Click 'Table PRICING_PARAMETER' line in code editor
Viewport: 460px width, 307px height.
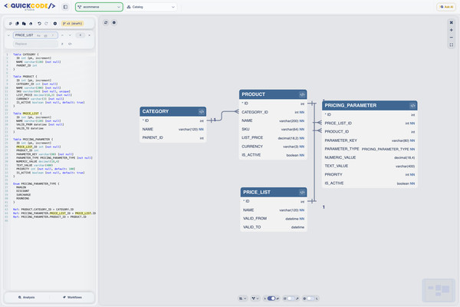33,139
